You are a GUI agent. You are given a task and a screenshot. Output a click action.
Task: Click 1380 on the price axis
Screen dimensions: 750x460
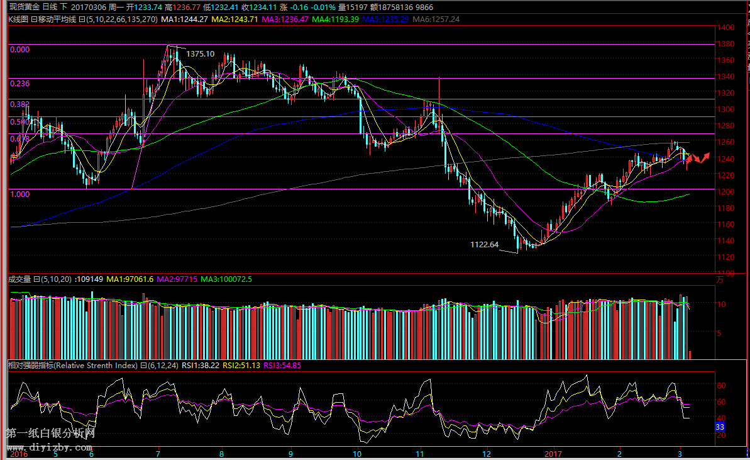pos(727,44)
